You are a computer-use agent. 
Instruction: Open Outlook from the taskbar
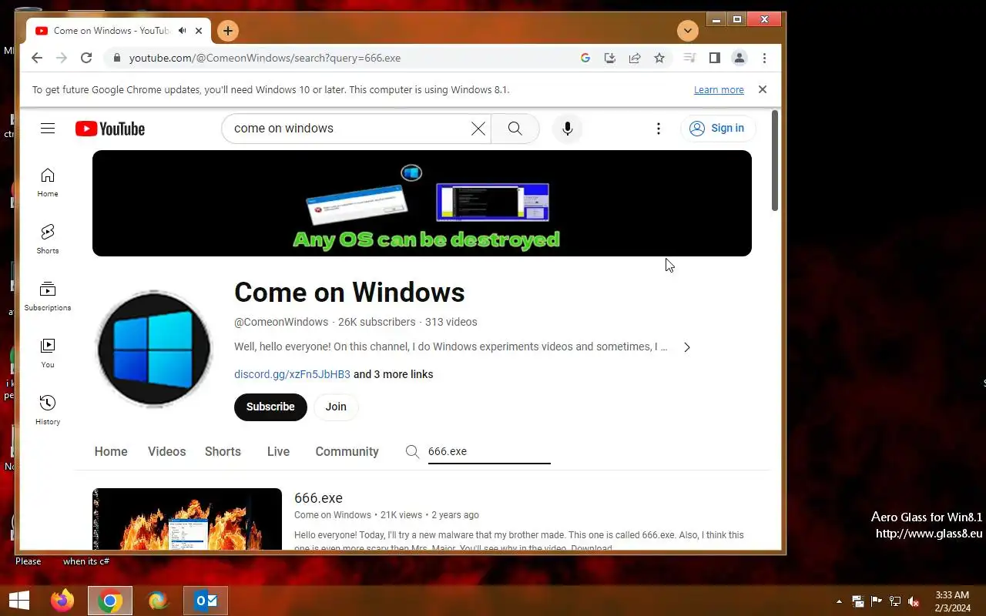tap(206, 601)
